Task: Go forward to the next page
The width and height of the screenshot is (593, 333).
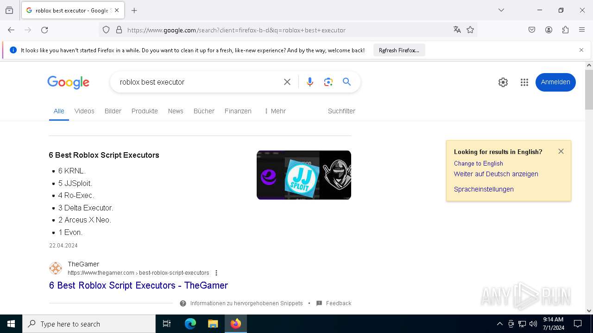Action: 28,30
